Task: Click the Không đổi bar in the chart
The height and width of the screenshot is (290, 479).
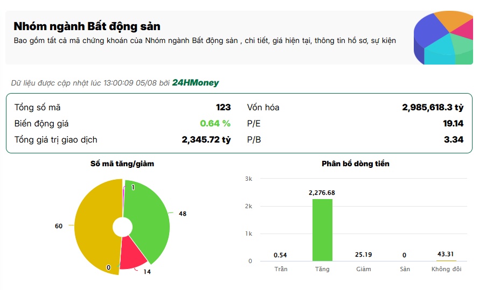Action: [x=446, y=261]
